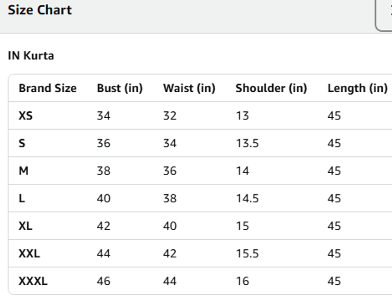Click shoulder value 13.5 in S row
Screen dimensions: 392x298
[x=247, y=143]
